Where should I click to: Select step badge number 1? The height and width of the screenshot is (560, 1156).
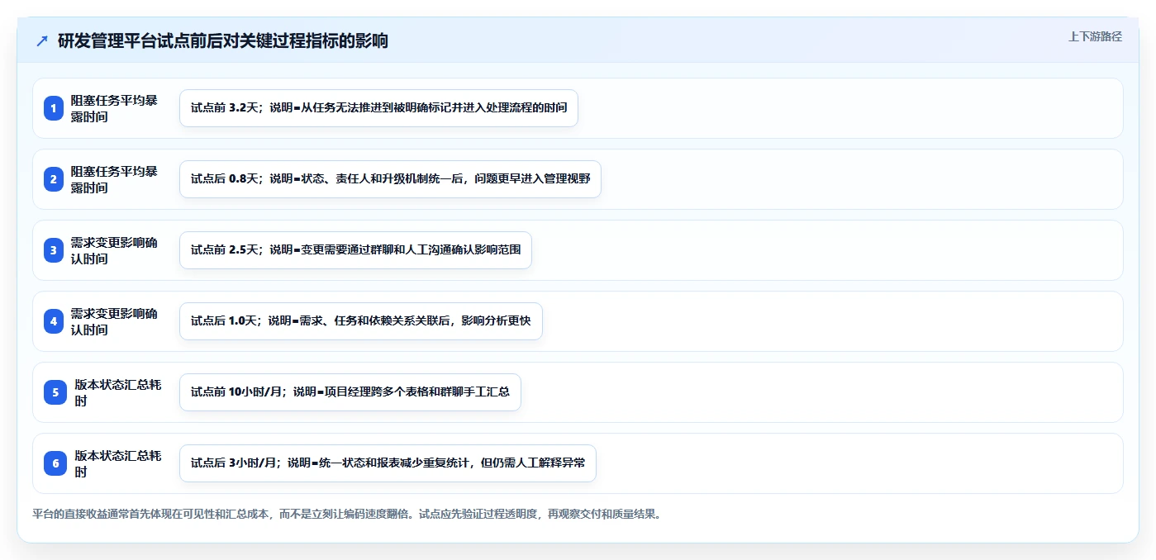pos(54,108)
